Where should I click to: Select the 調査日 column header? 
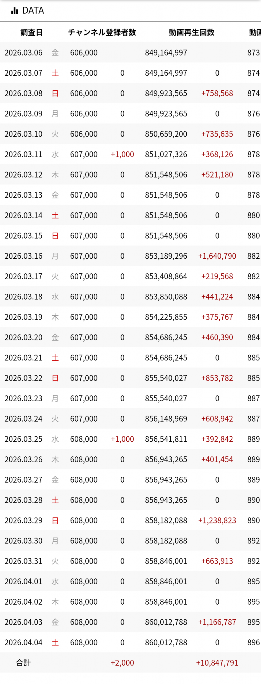pyautogui.click(x=31, y=32)
